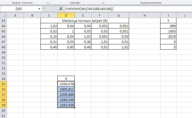Click the Name Box showing D55
The width and height of the screenshot is (192, 118).
[19, 9]
